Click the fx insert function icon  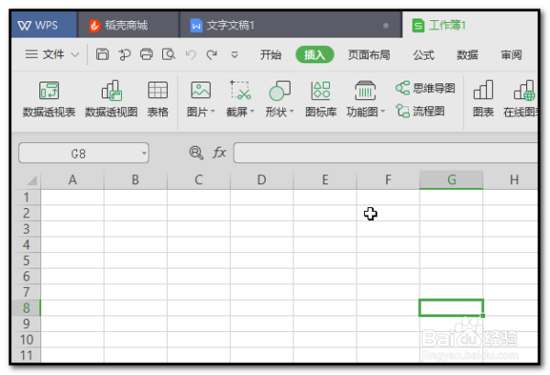[x=219, y=152]
